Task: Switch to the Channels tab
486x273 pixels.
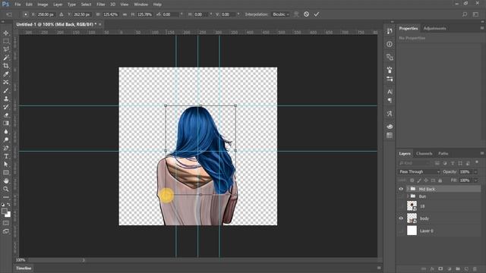Action: [x=424, y=153]
